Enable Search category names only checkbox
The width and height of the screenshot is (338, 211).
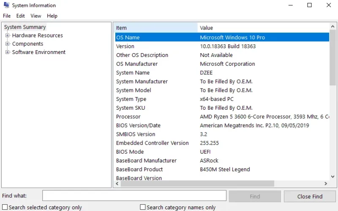pyautogui.click(x=143, y=207)
